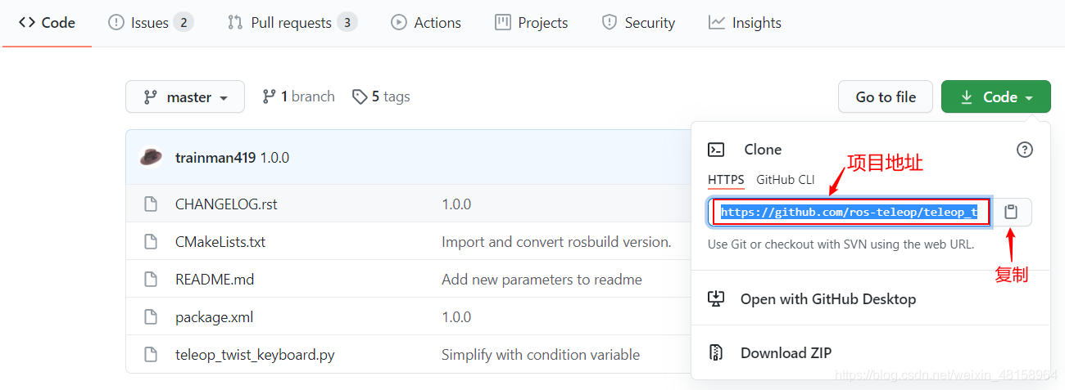This screenshot has height=390, width=1065.
Task: View the 5 tags link
Action: coord(381,96)
